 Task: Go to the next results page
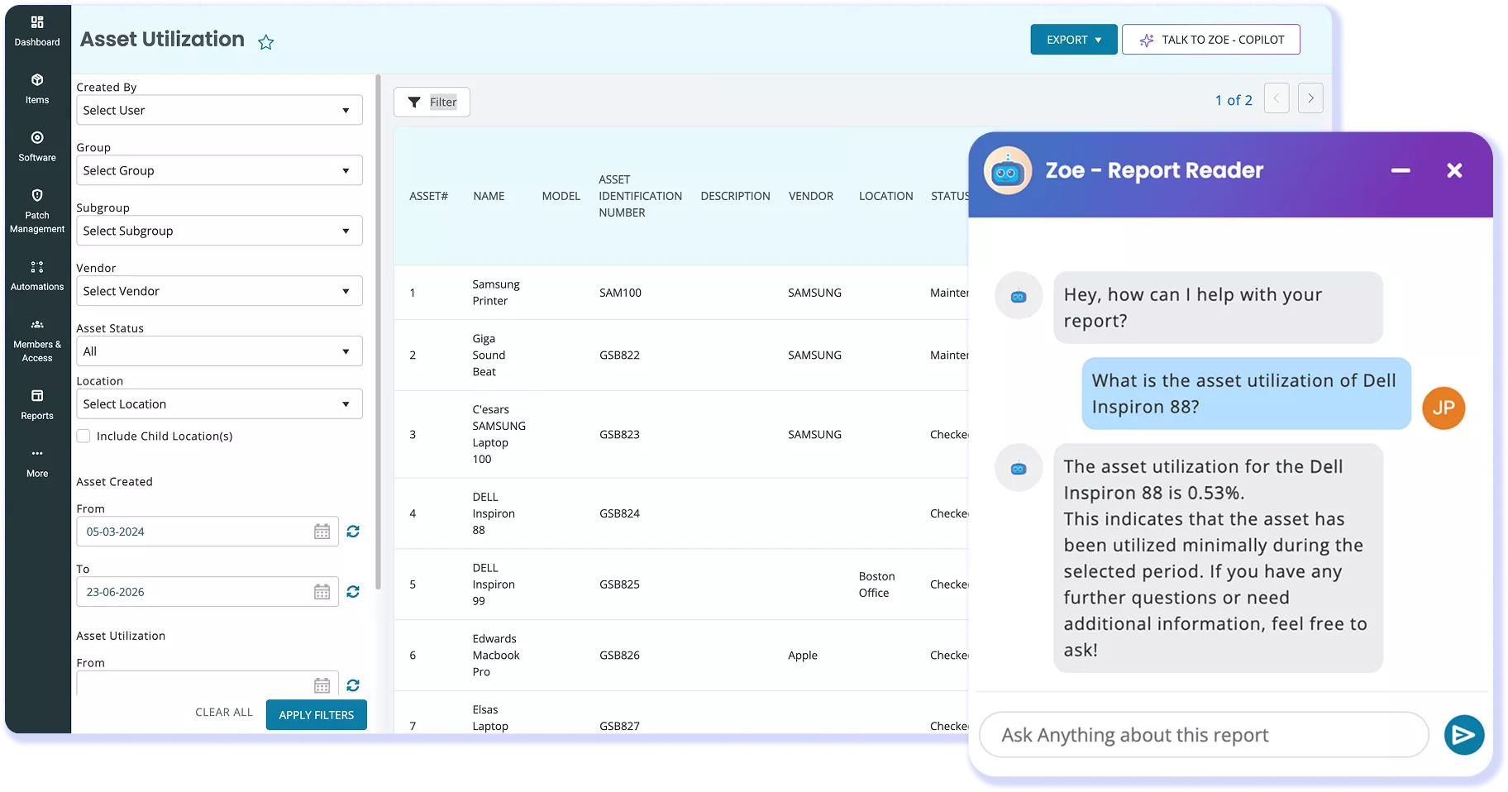(1310, 98)
